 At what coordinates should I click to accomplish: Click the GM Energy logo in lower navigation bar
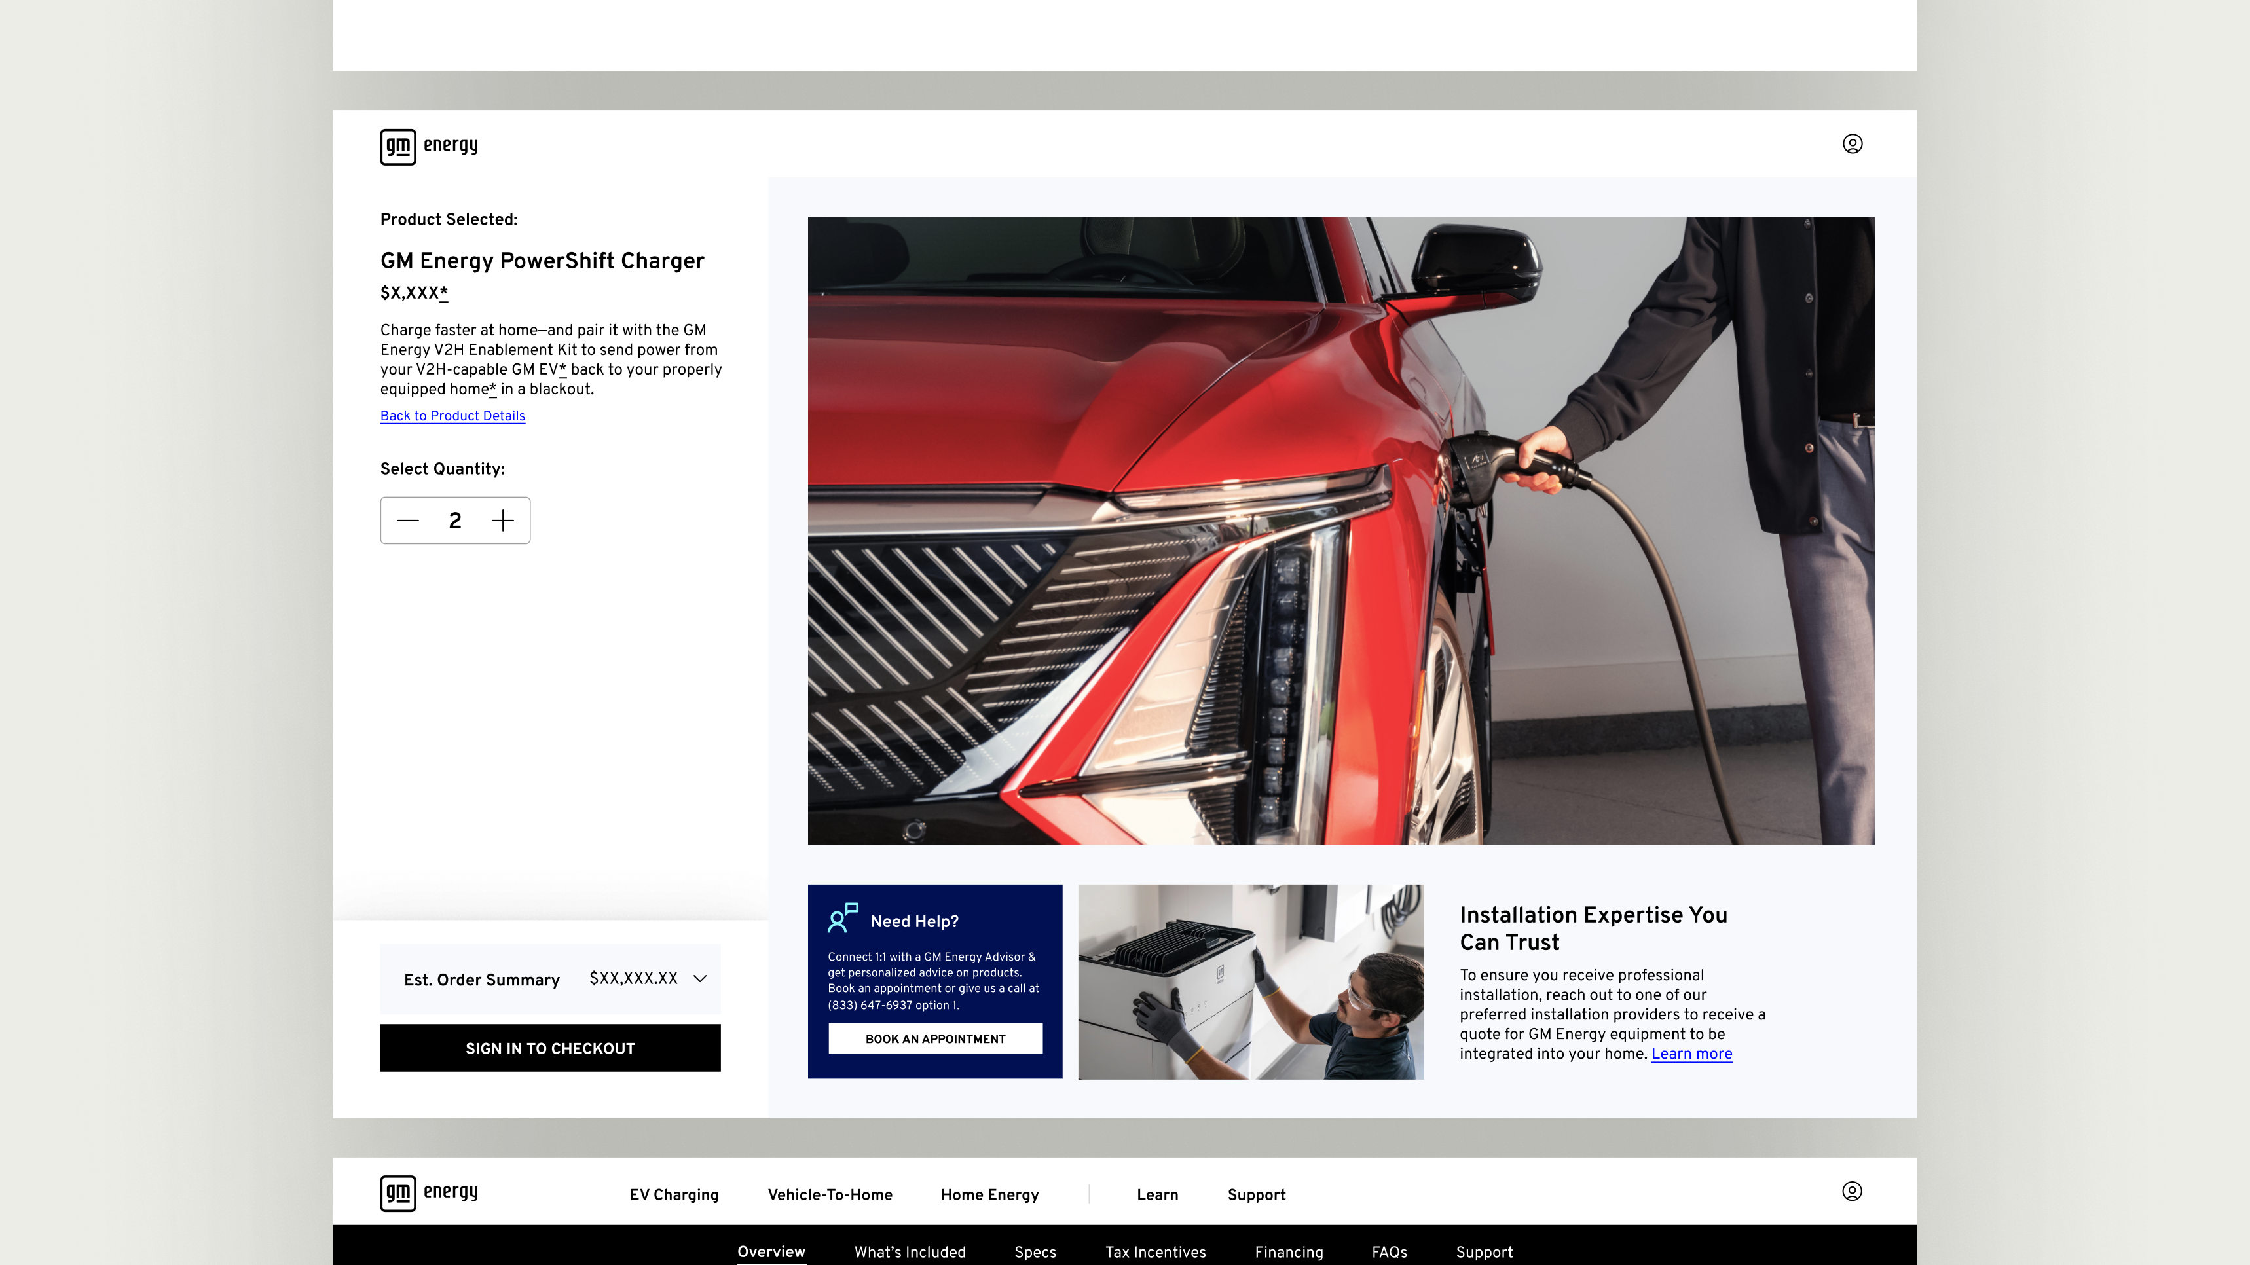(x=429, y=1192)
